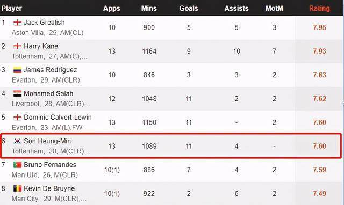Sort by MotM column header
This screenshot has width=344, height=205.
(x=274, y=9)
